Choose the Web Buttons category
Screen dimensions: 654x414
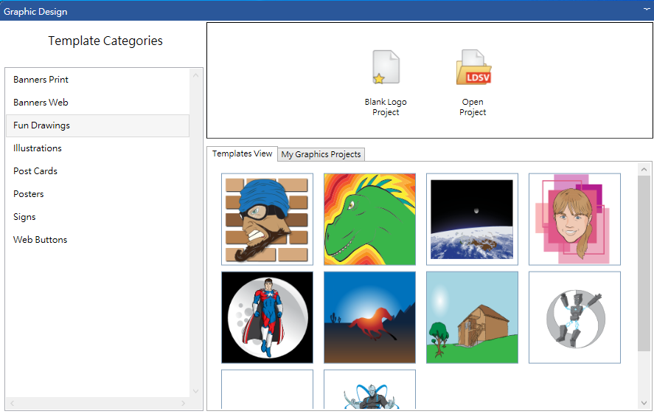coord(97,240)
